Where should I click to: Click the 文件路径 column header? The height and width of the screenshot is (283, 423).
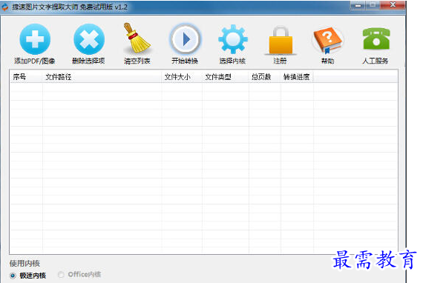(102, 77)
